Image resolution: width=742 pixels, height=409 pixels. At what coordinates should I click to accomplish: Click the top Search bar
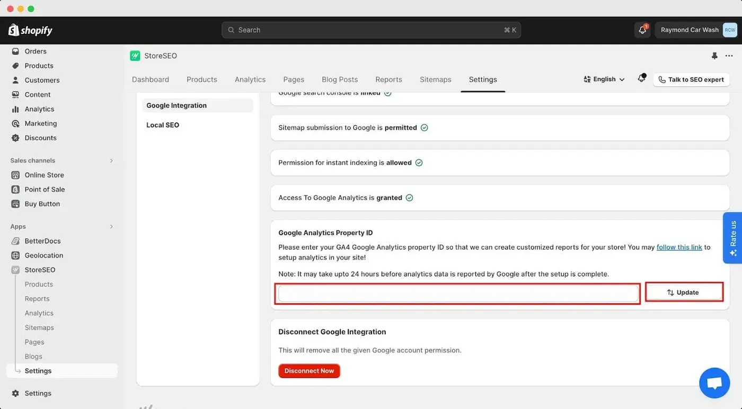point(371,30)
